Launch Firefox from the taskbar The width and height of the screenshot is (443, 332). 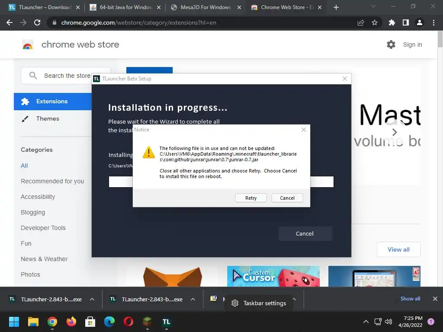click(x=71, y=322)
